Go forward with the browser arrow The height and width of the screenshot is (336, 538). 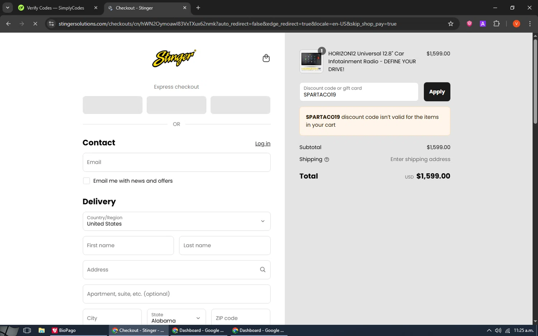click(22, 24)
